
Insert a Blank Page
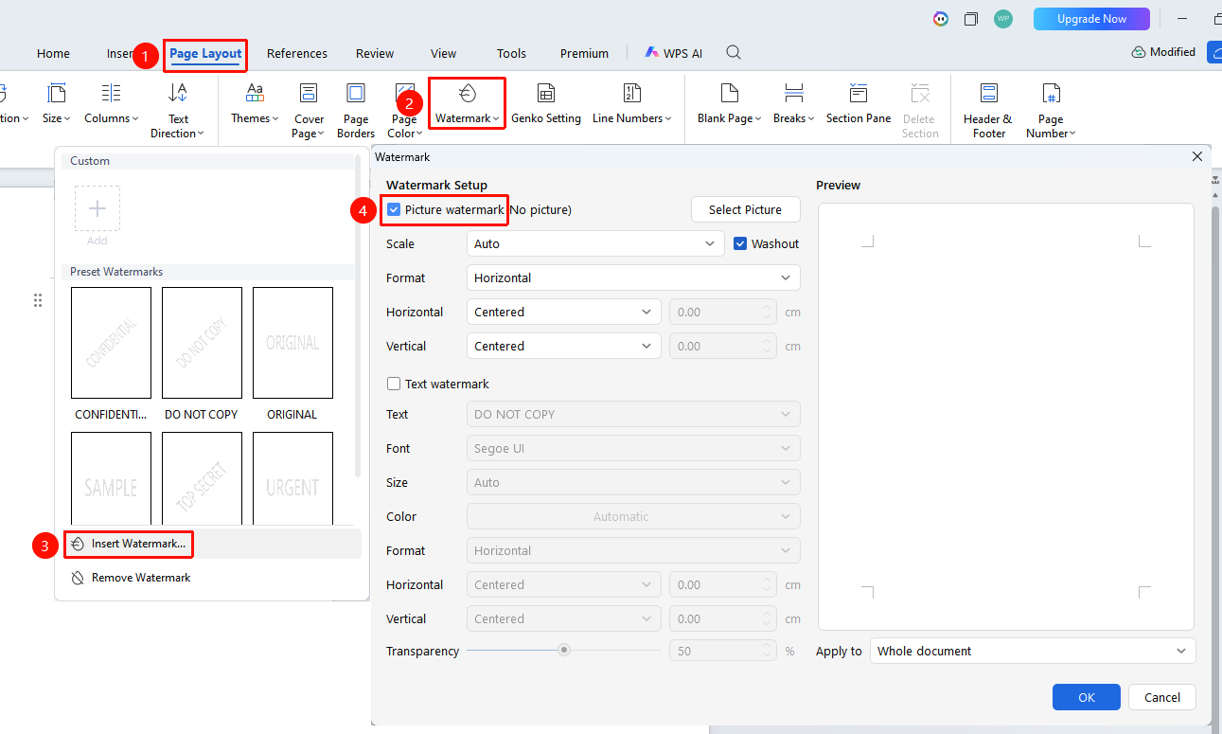(x=729, y=104)
